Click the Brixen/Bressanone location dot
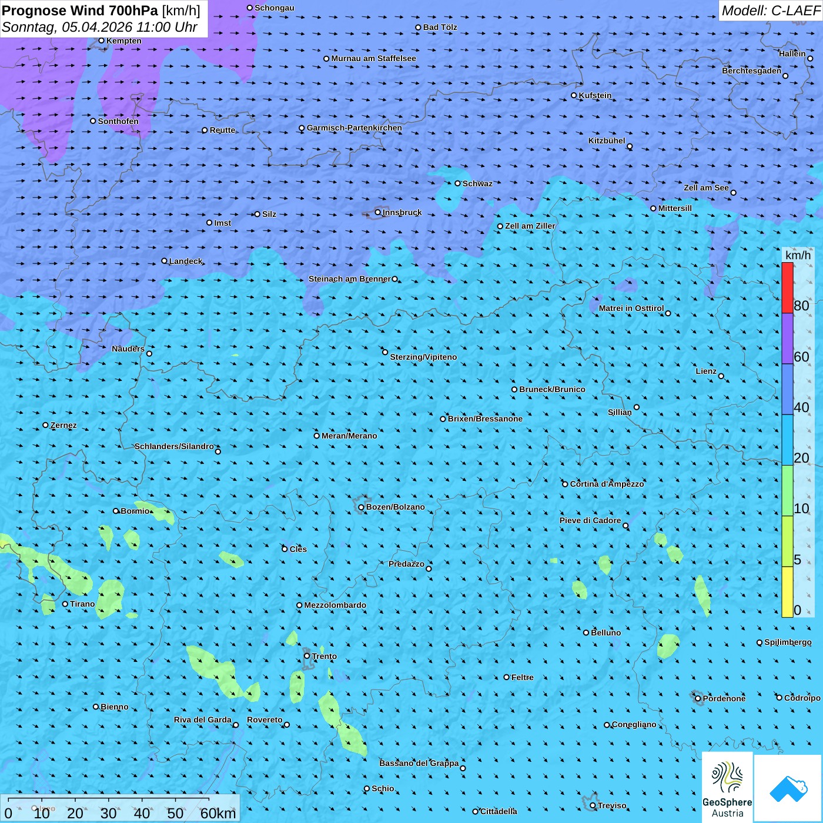The height and width of the screenshot is (823, 823). click(443, 419)
